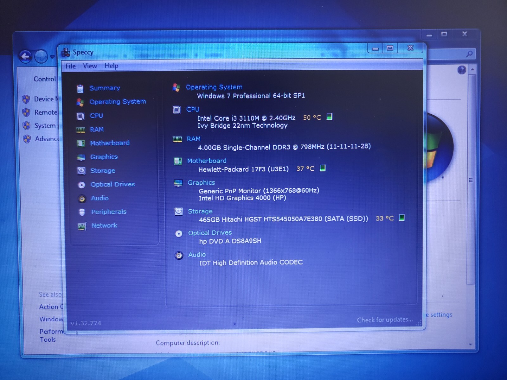Click the Windows flag icon beside Operating System heading

(176, 87)
